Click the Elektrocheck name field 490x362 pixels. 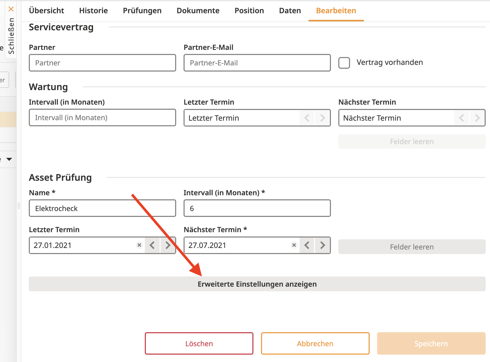102,208
